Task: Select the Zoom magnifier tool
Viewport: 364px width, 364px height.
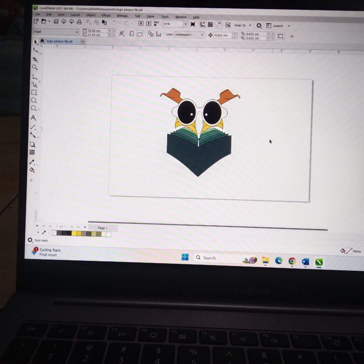Action: coord(35,67)
